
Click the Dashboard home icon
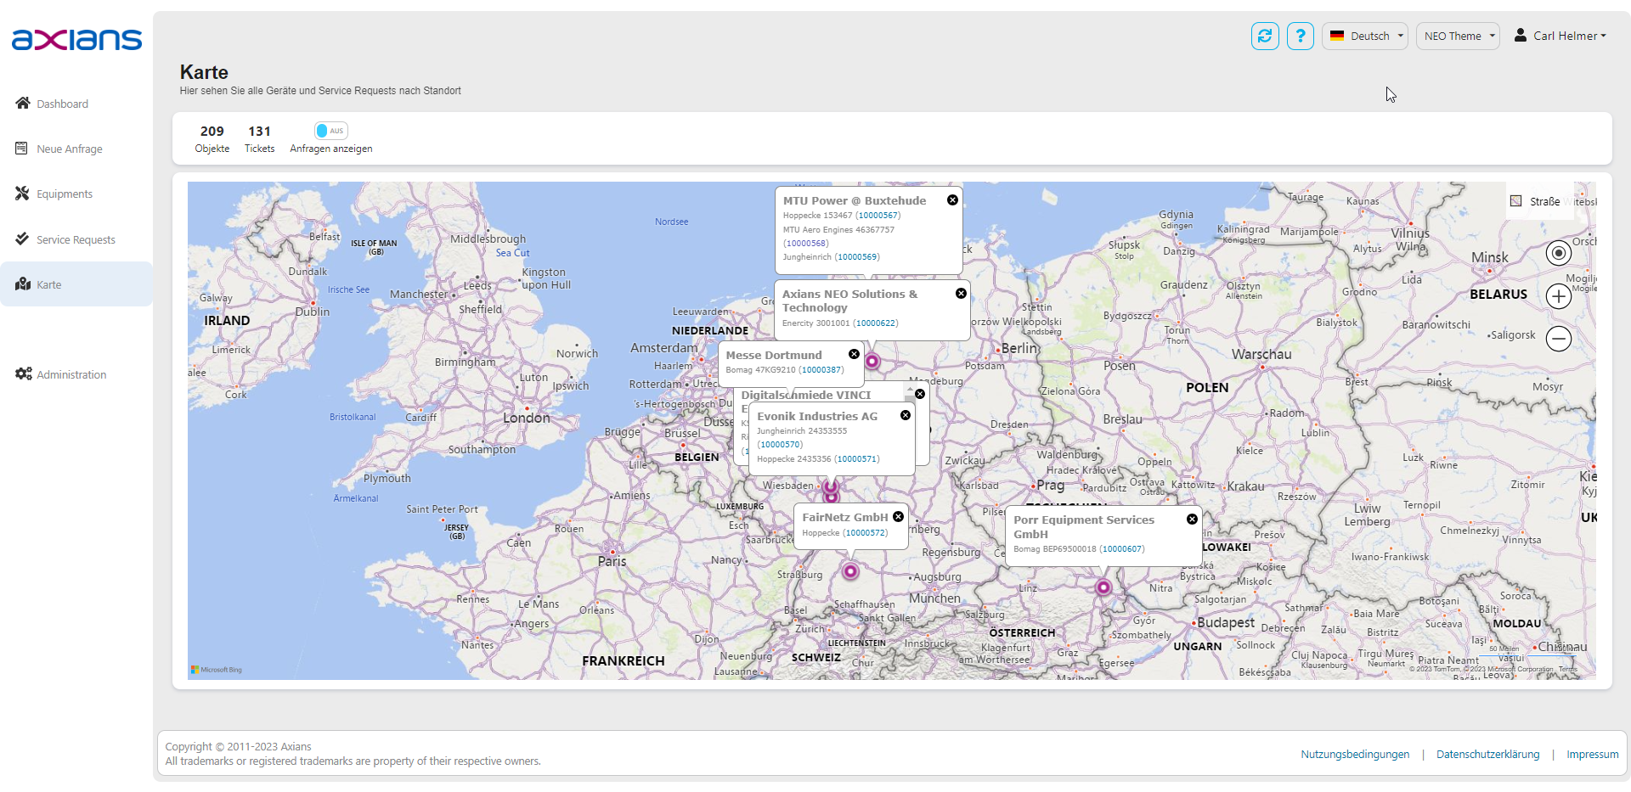pos(23,103)
